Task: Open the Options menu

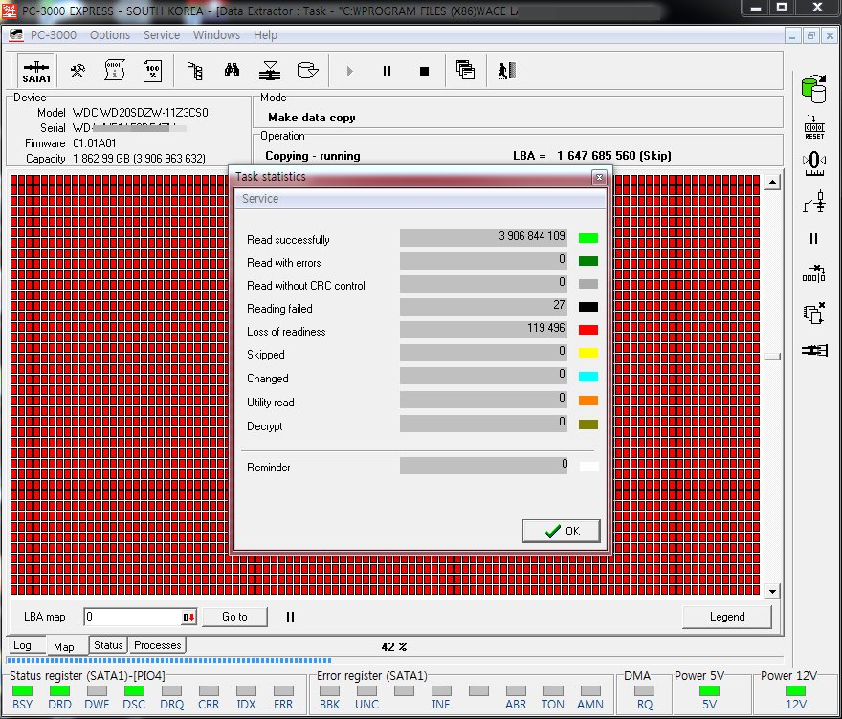Action: 110,34
